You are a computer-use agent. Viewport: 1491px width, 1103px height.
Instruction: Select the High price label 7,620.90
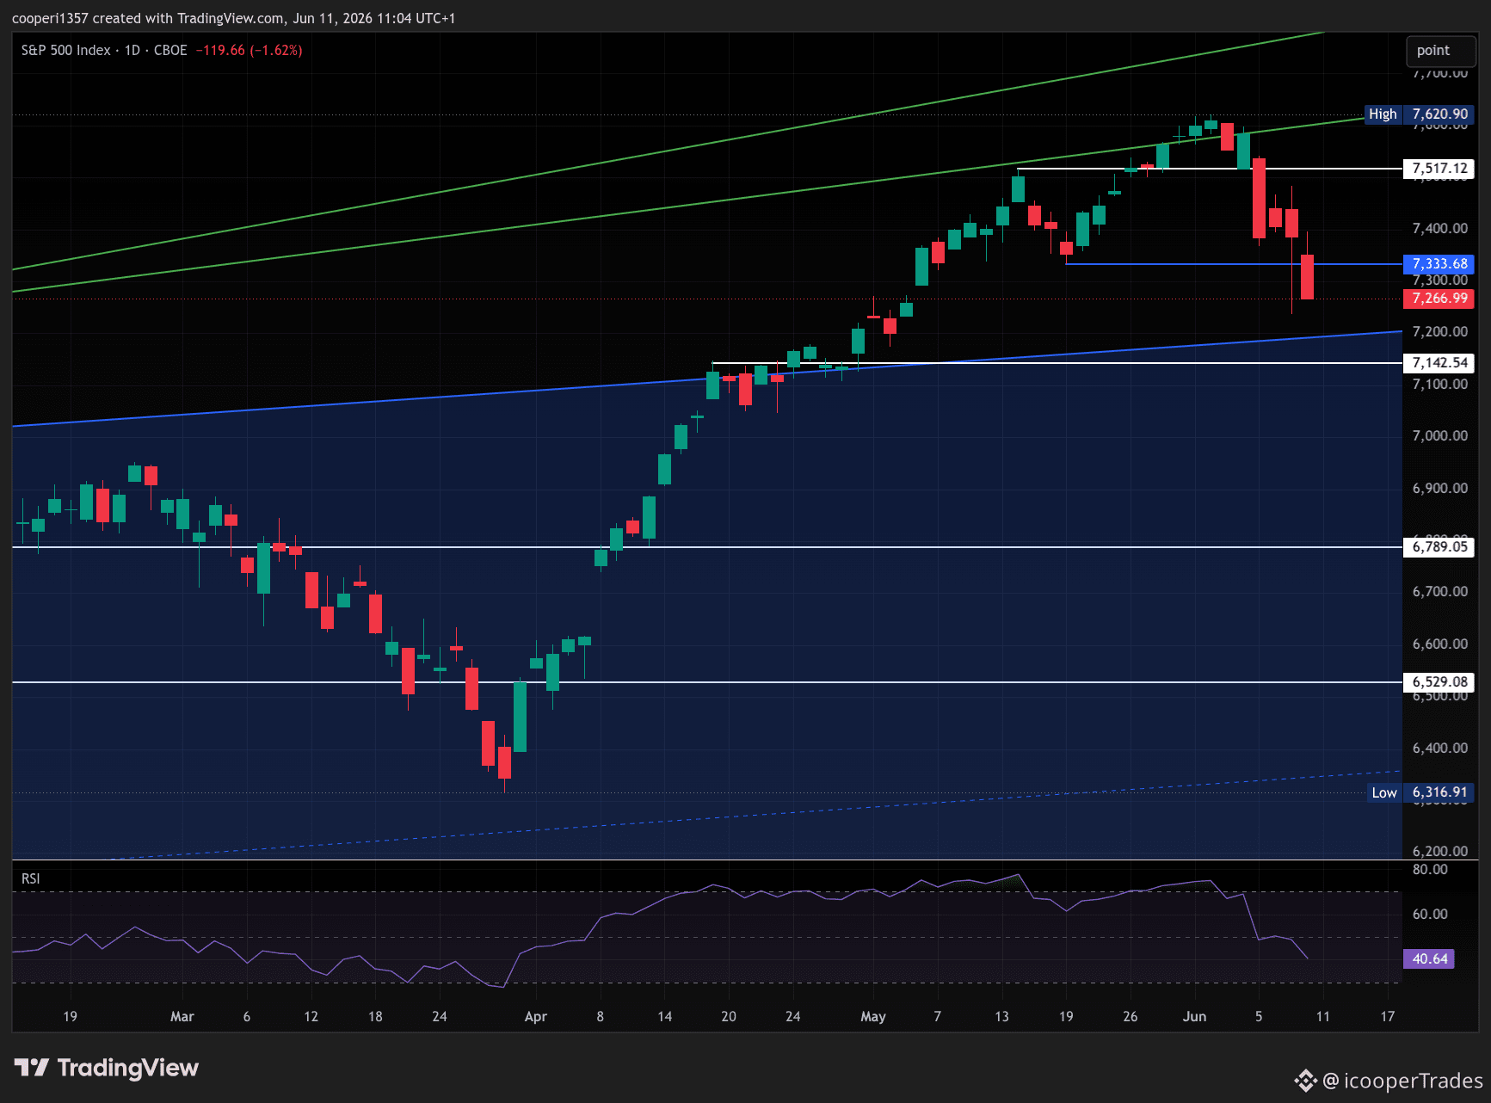click(1439, 114)
